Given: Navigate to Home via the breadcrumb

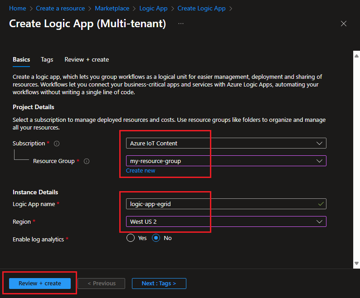Looking at the screenshot, I should pyautogui.click(x=17, y=8).
